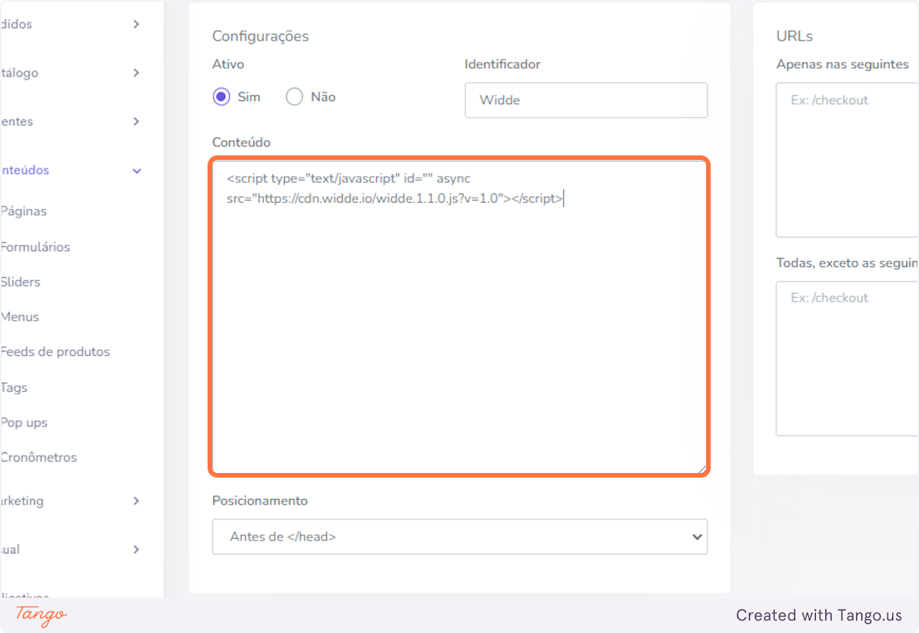
Task: Open the Pop ups sidebar item
Action: pos(24,423)
